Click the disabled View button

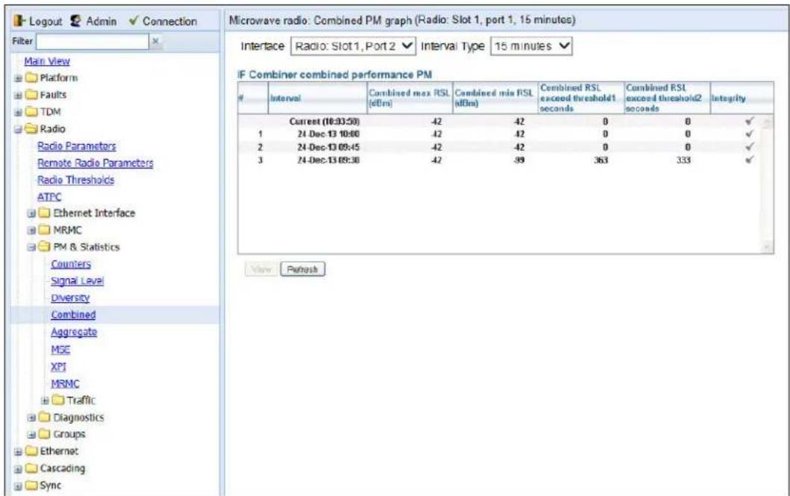(261, 269)
